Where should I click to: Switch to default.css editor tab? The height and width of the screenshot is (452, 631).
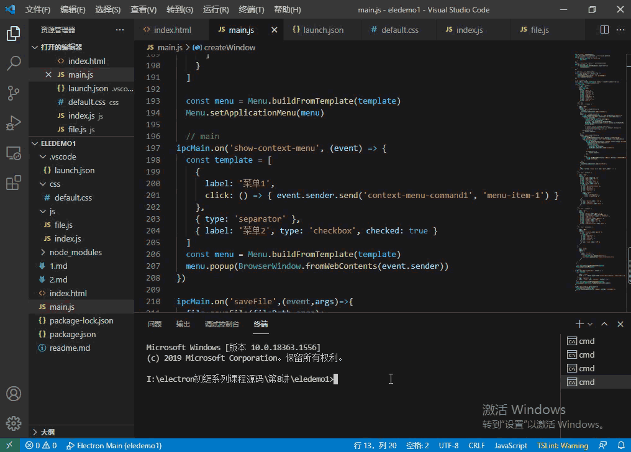pos(399,30)
